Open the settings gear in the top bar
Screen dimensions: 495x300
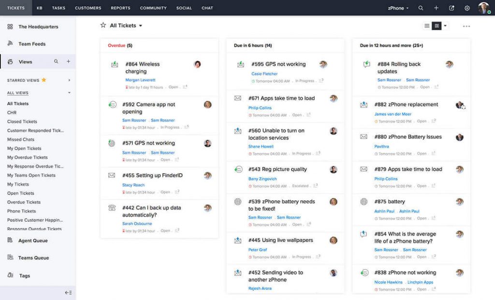(467, 7)
